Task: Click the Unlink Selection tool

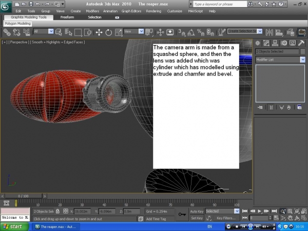Action: coord(17,32)
